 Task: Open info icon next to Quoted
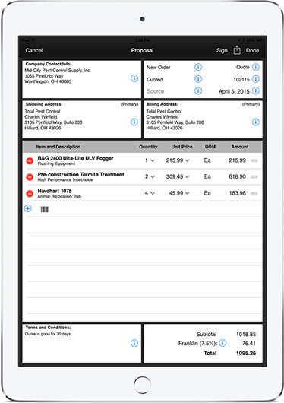(198, 79)
